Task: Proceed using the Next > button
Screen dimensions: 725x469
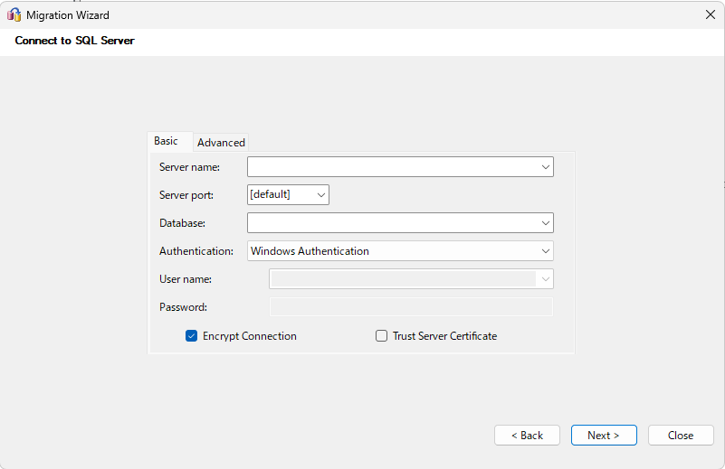Action: (x=604, y=436)
